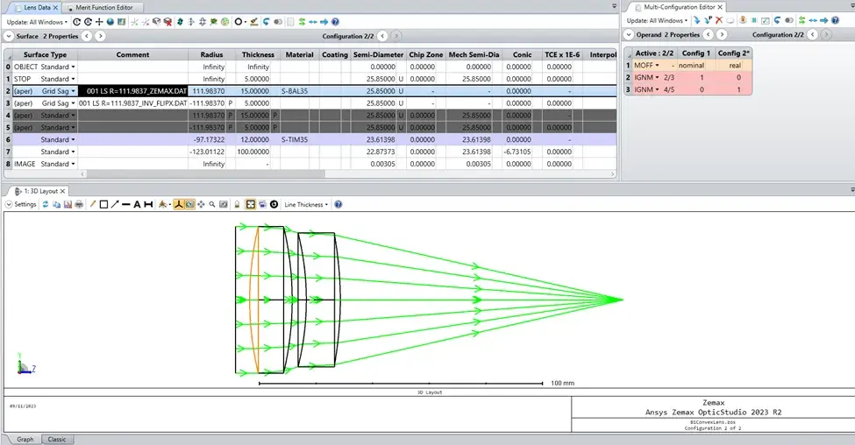This screenshot has height=445, width=855.
Task: Open Settings for the 3D Layout
Action: [x=21, y=204]
